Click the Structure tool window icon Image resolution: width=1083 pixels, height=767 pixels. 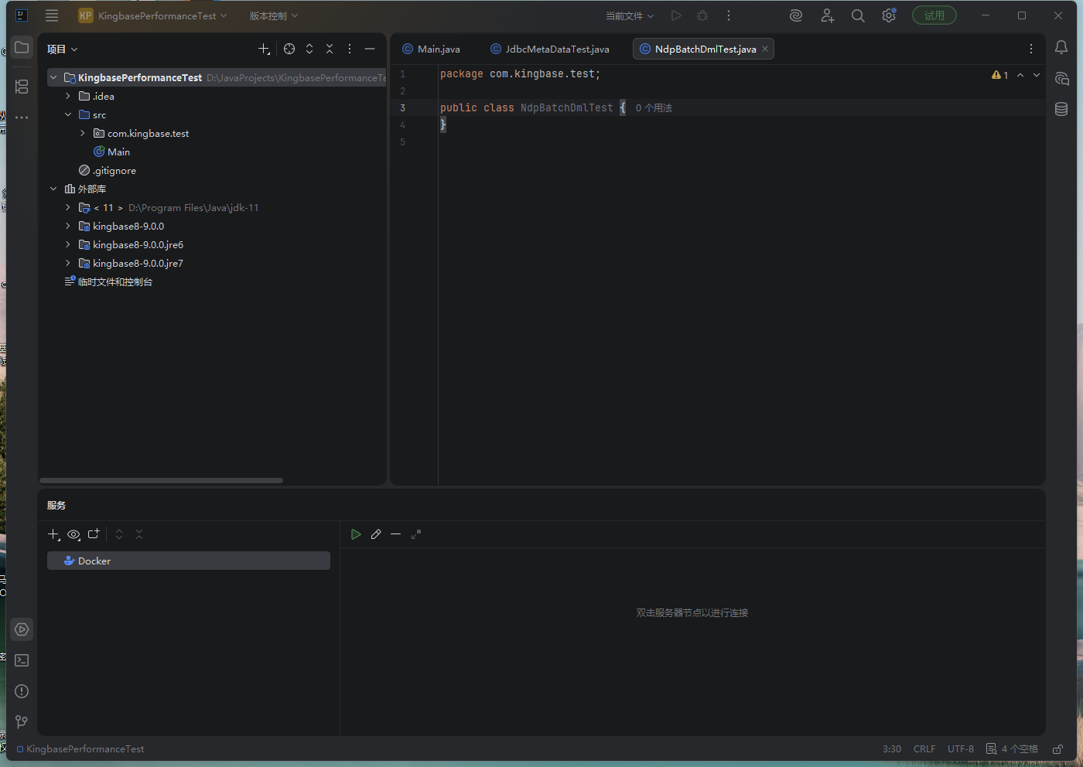22,87
